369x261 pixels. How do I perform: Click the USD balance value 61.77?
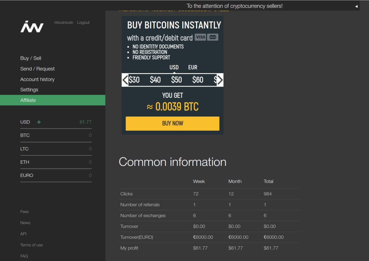(x=86, y=122)
